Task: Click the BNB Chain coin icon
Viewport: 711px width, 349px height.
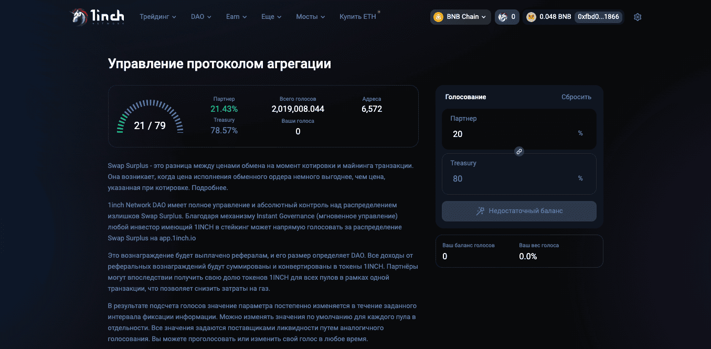Action: point(438,17)
